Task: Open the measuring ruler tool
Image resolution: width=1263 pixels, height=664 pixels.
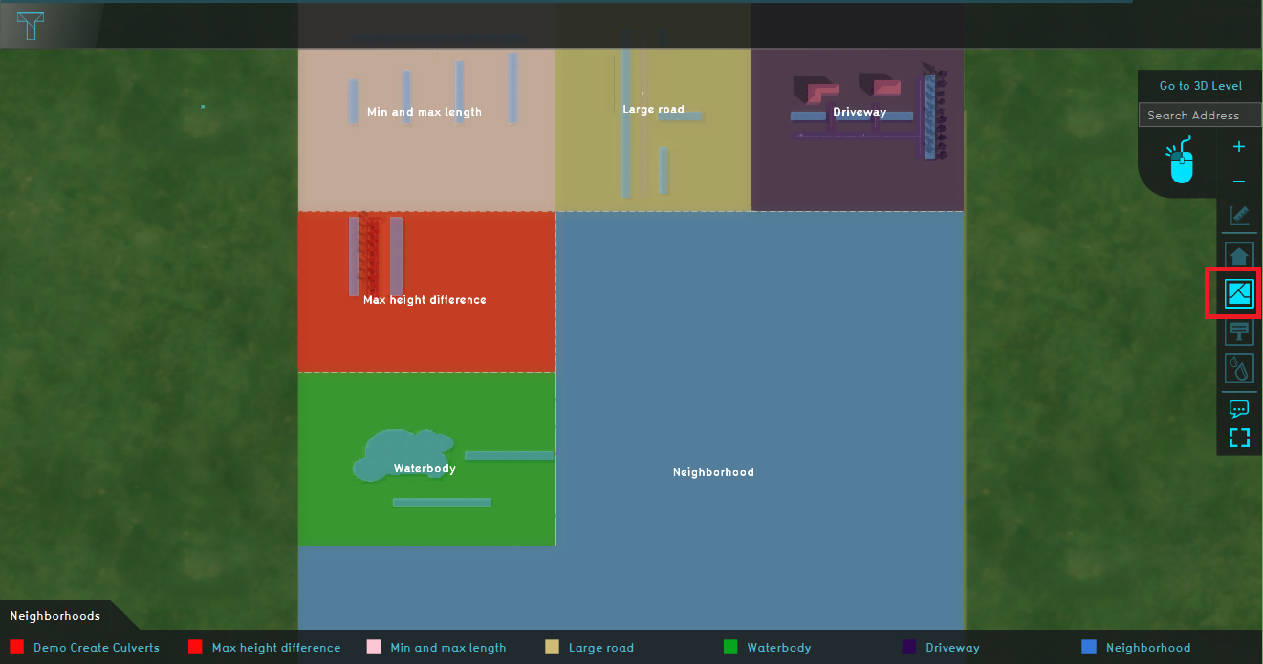Action: 1238,216
